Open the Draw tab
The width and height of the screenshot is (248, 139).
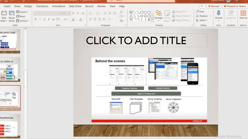click(x=17, y=6)
